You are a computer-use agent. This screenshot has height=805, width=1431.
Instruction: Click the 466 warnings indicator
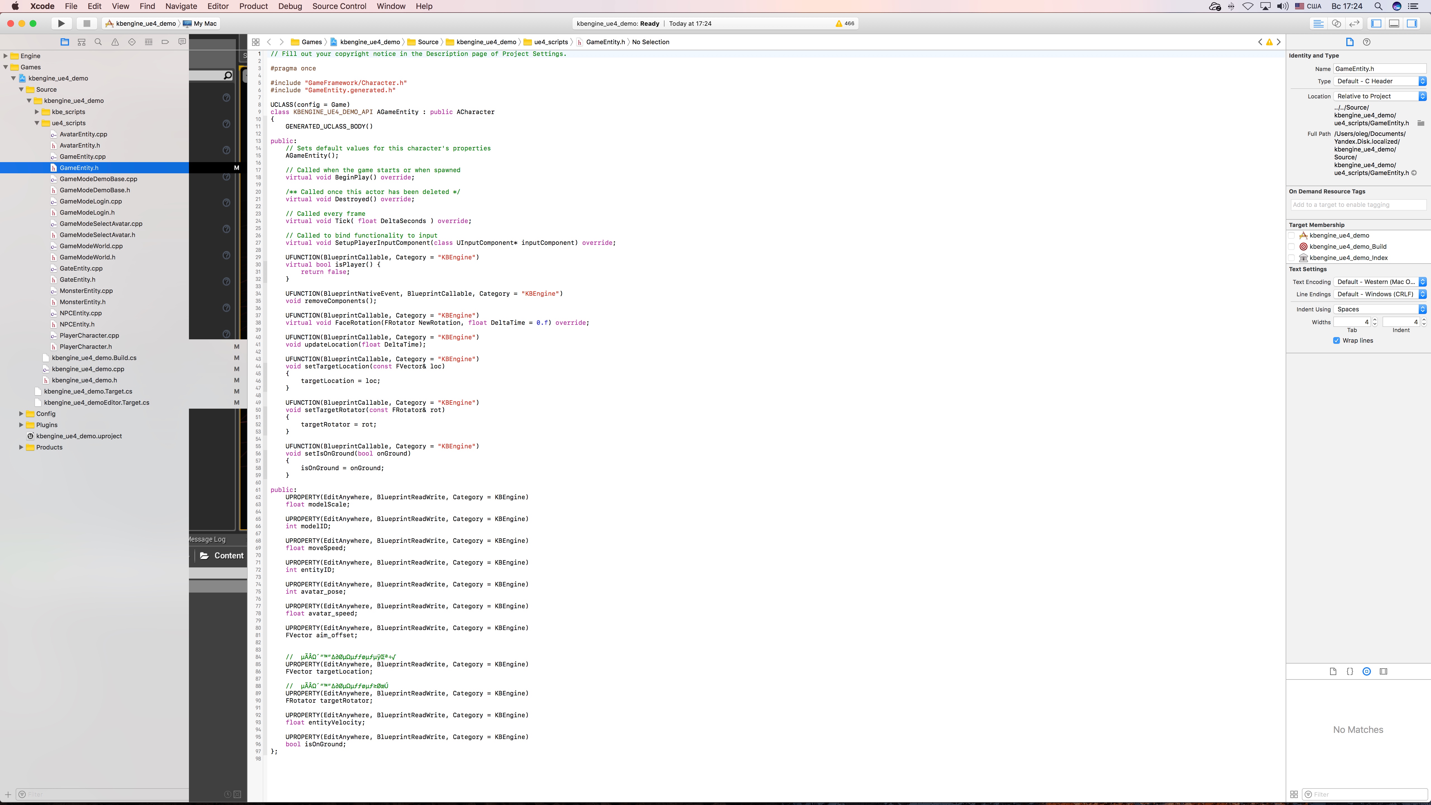845,23
